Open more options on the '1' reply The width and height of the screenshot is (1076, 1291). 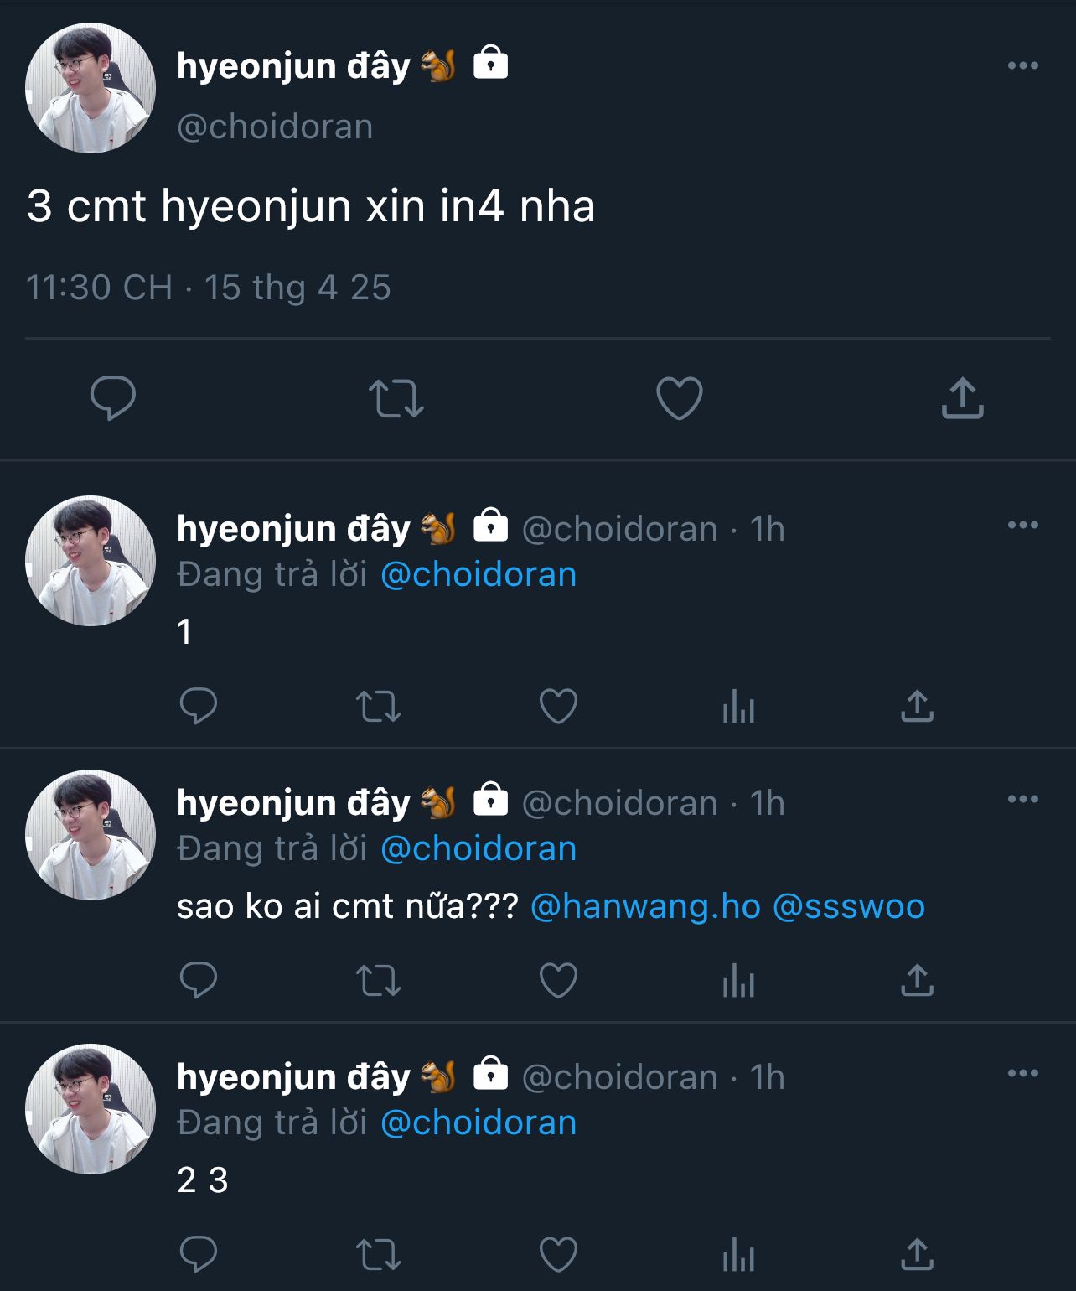(x=1022, y=526)
